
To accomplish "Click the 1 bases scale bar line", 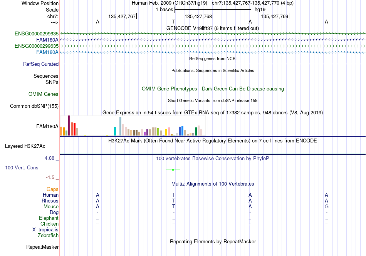I will pos(213,10).
